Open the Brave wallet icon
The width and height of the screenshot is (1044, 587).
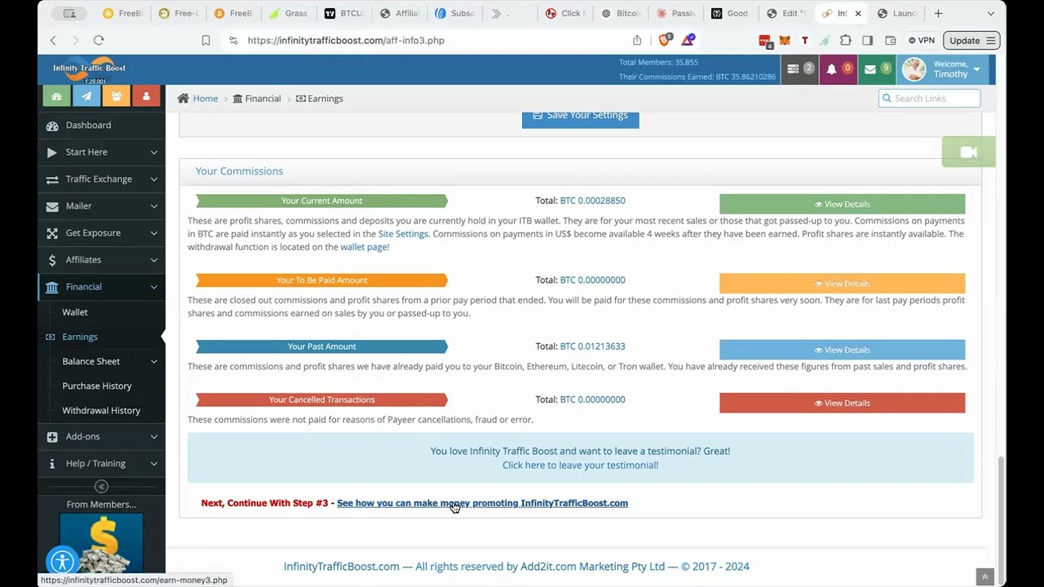pyautogui.click(x=890, y=40)
